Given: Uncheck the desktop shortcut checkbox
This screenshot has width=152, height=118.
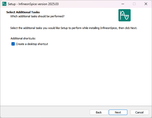Looking at the screenshot, I should coord(13,44).
